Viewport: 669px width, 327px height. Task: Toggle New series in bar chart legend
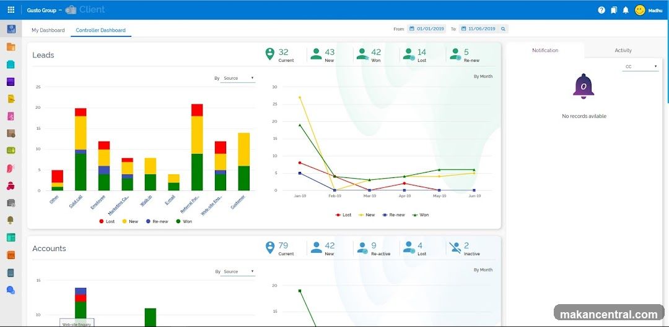click(x=130, y=221)
